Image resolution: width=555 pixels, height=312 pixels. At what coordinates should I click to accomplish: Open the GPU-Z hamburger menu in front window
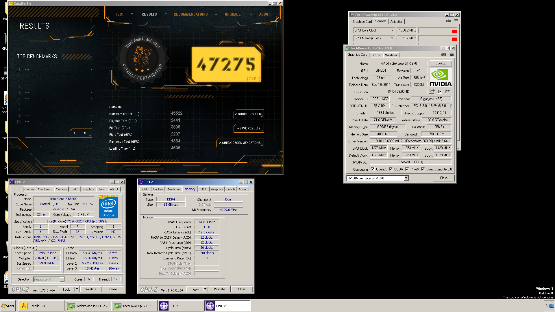point(452,55)
